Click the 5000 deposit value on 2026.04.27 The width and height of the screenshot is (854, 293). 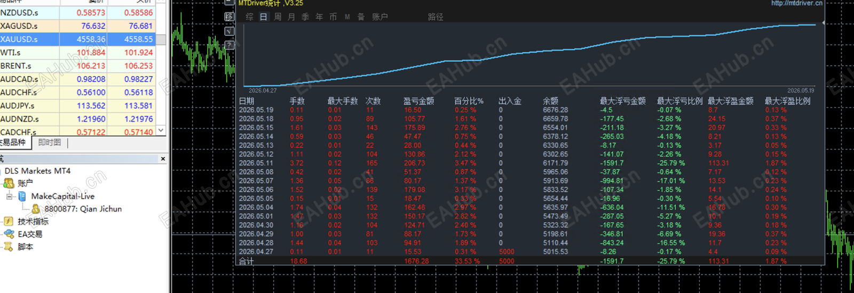click(507, 252)
